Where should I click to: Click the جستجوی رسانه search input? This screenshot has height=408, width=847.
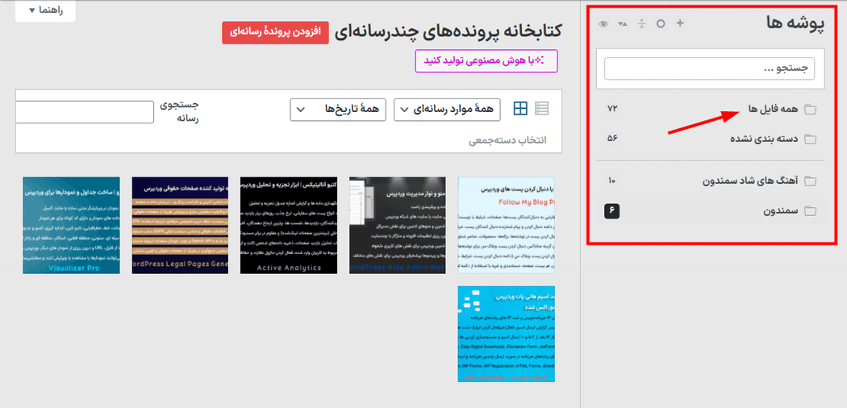point(84,112)
